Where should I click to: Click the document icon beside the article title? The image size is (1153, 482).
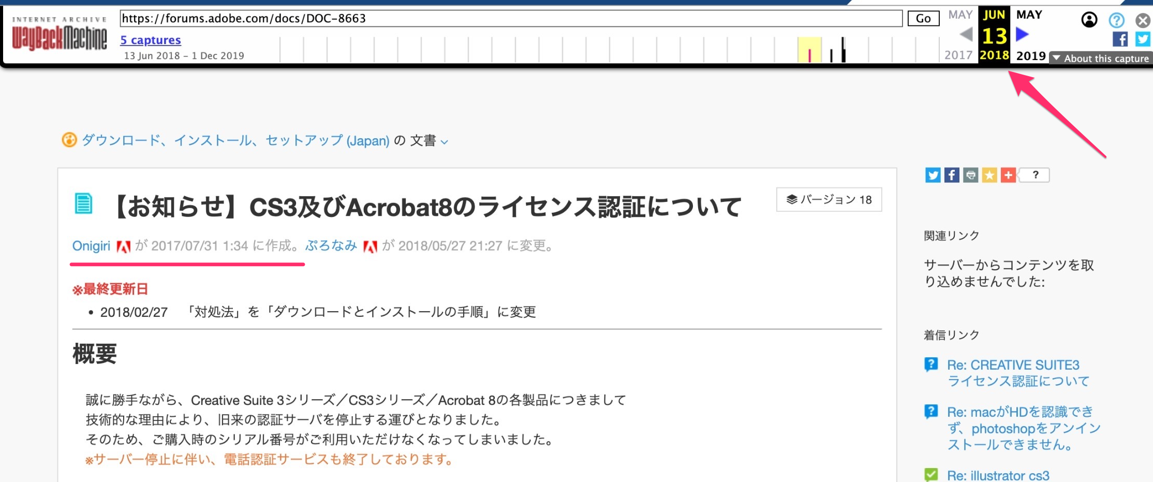(83, 203)
